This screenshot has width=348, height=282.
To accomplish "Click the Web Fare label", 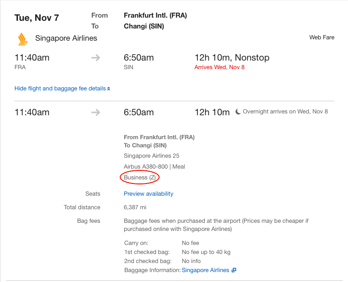I will point(321,38).
